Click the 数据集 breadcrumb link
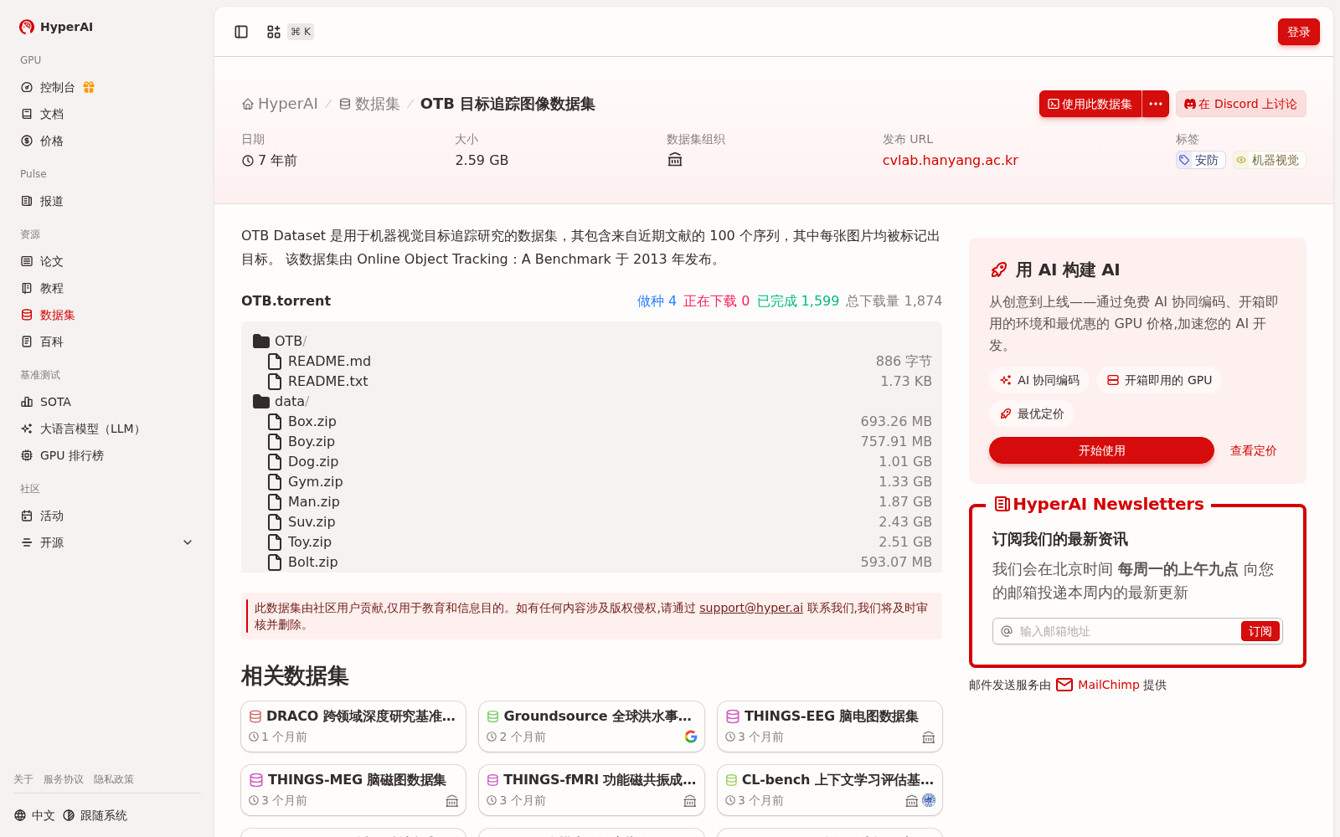 pyautogui.click(x=369, y=104)
